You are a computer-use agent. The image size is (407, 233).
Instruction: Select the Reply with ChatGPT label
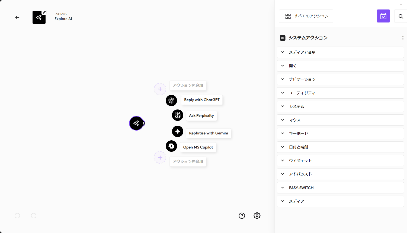pos(202,100)
